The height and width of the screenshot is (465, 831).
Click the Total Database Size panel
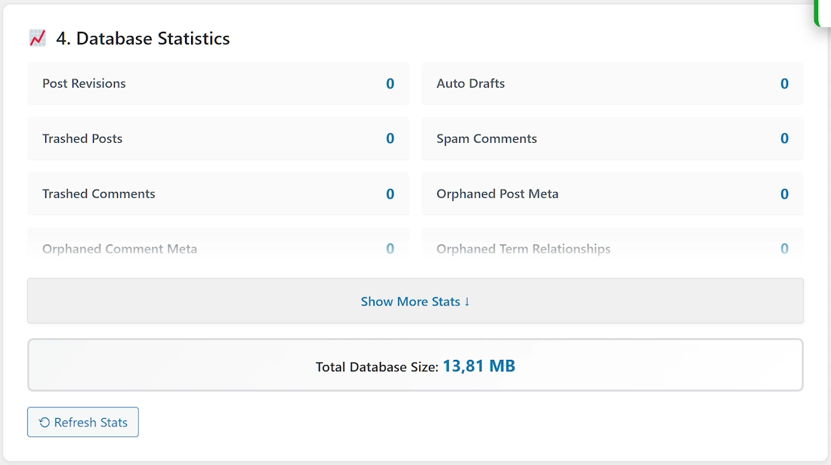pos(415,366)
